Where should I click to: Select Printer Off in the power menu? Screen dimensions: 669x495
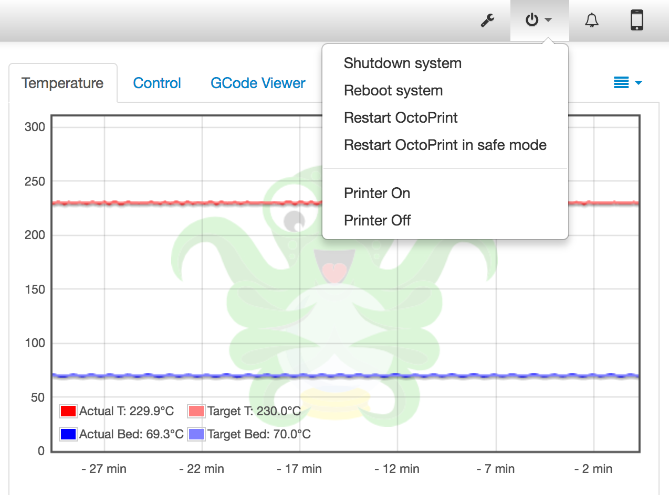coord(445,221)
